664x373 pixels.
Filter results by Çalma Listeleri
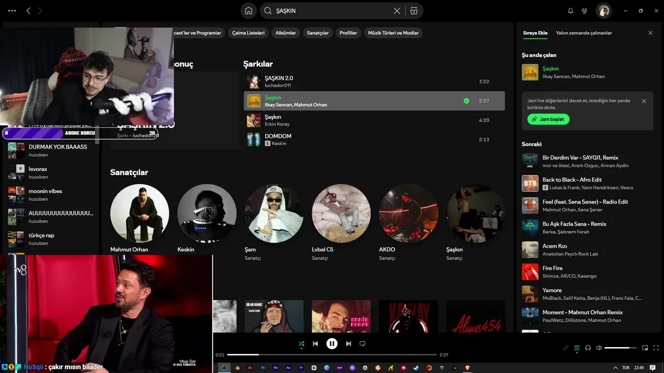248,33
